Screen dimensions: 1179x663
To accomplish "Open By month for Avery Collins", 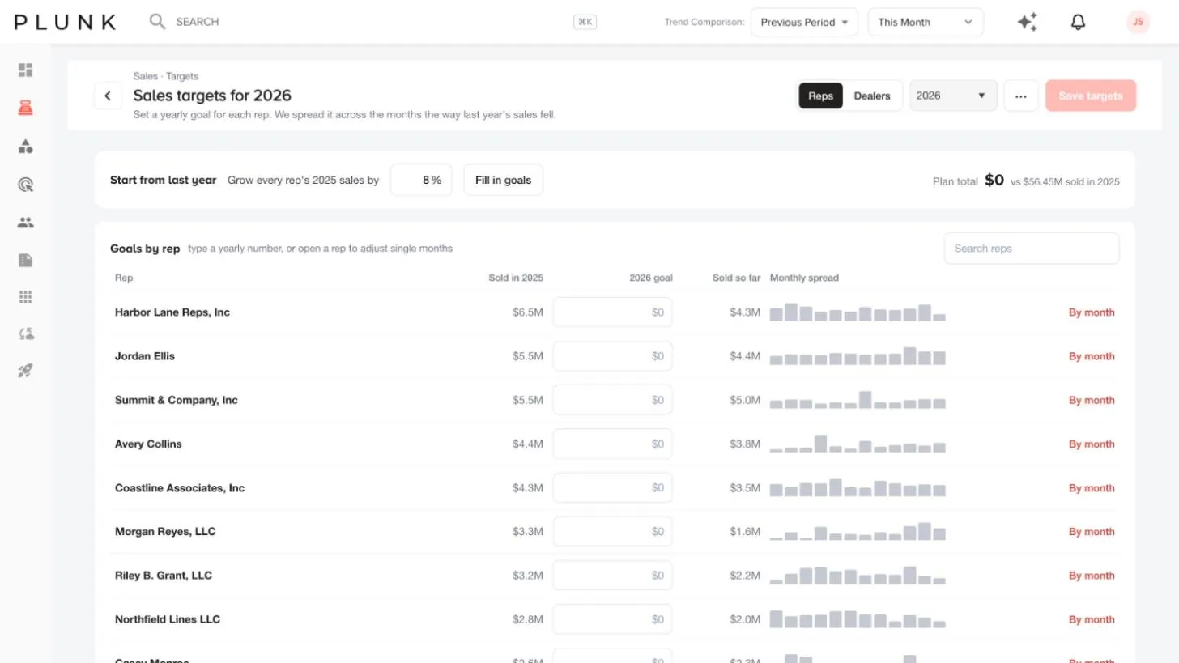I will 1092,444.
